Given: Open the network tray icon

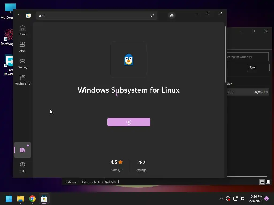Looking at the screenshot, I should (235, 199).
